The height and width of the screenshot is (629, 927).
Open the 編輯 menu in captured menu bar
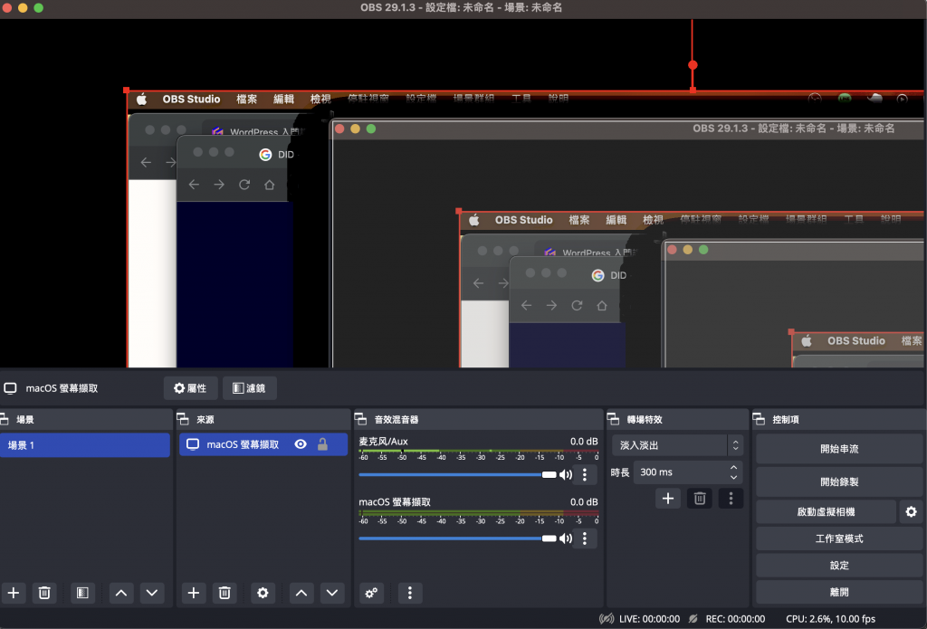point(283,99)
